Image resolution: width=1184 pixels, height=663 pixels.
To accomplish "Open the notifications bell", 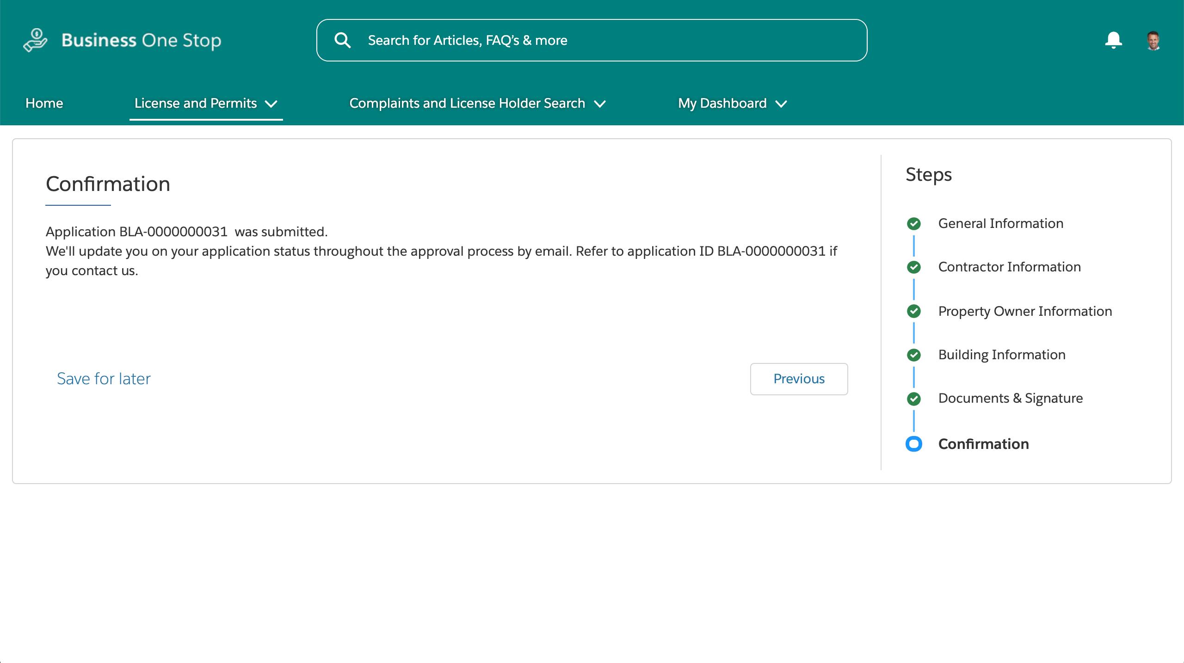I will click(1113, 40).
